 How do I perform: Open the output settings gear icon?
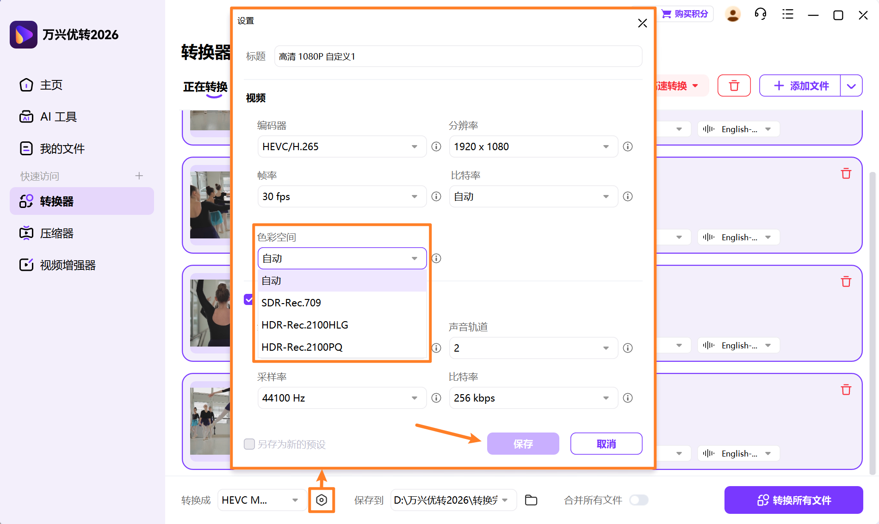click(322, 500)
